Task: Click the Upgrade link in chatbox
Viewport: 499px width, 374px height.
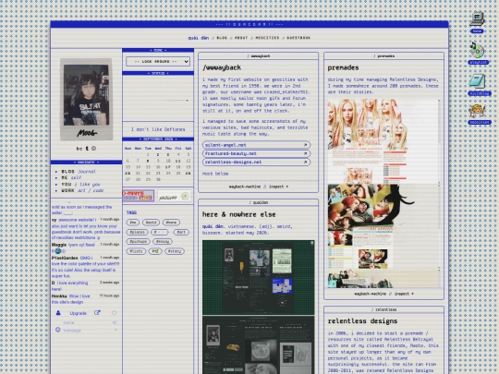Action: coord(78,313)
